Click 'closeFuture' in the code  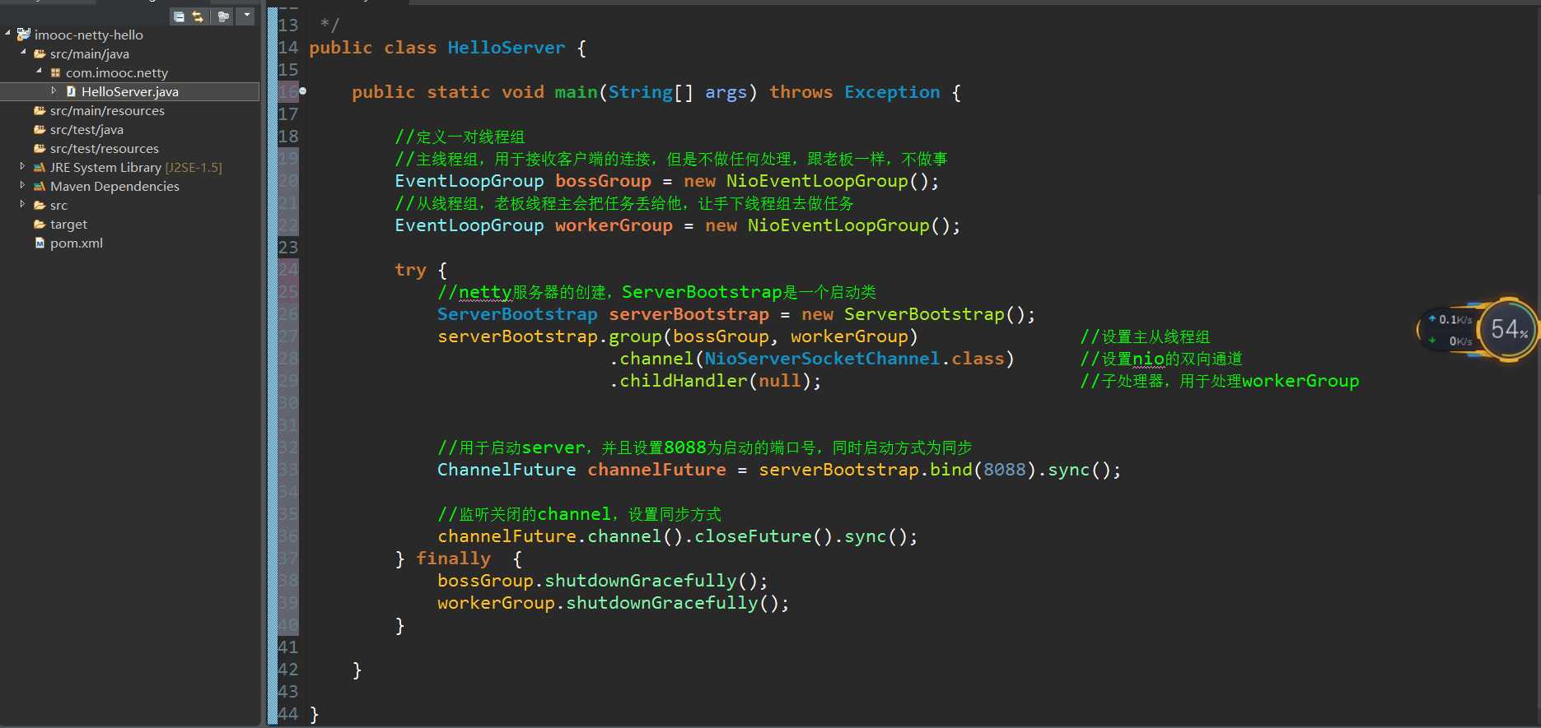[753, 536]
